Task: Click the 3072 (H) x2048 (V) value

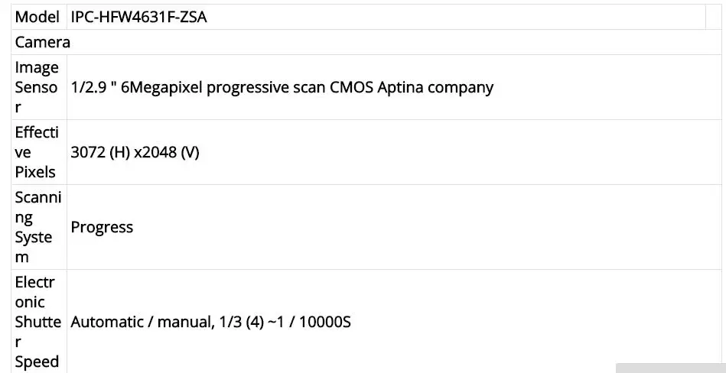Action: coord(135,152)
